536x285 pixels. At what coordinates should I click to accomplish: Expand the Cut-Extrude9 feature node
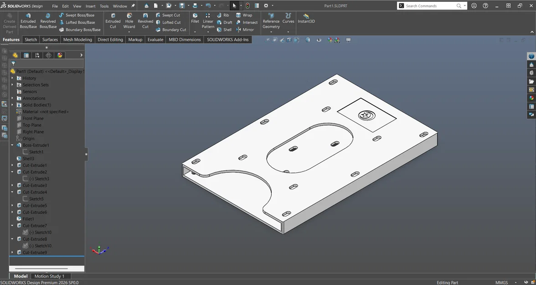pos(12,252)
